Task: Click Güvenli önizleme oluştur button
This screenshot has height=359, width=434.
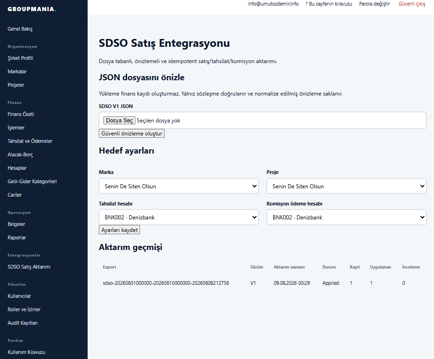Action: tap(132, 134)
